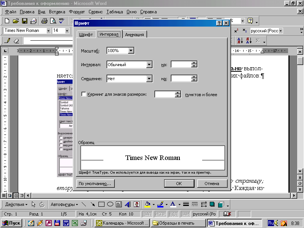Sort descending in the tables toolbar
The height and width of the screenshot is (228, 304).
point(249,41)
